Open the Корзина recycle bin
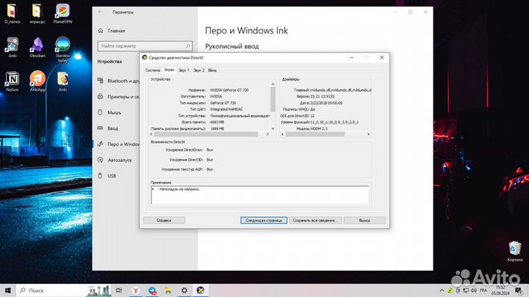 515,249
